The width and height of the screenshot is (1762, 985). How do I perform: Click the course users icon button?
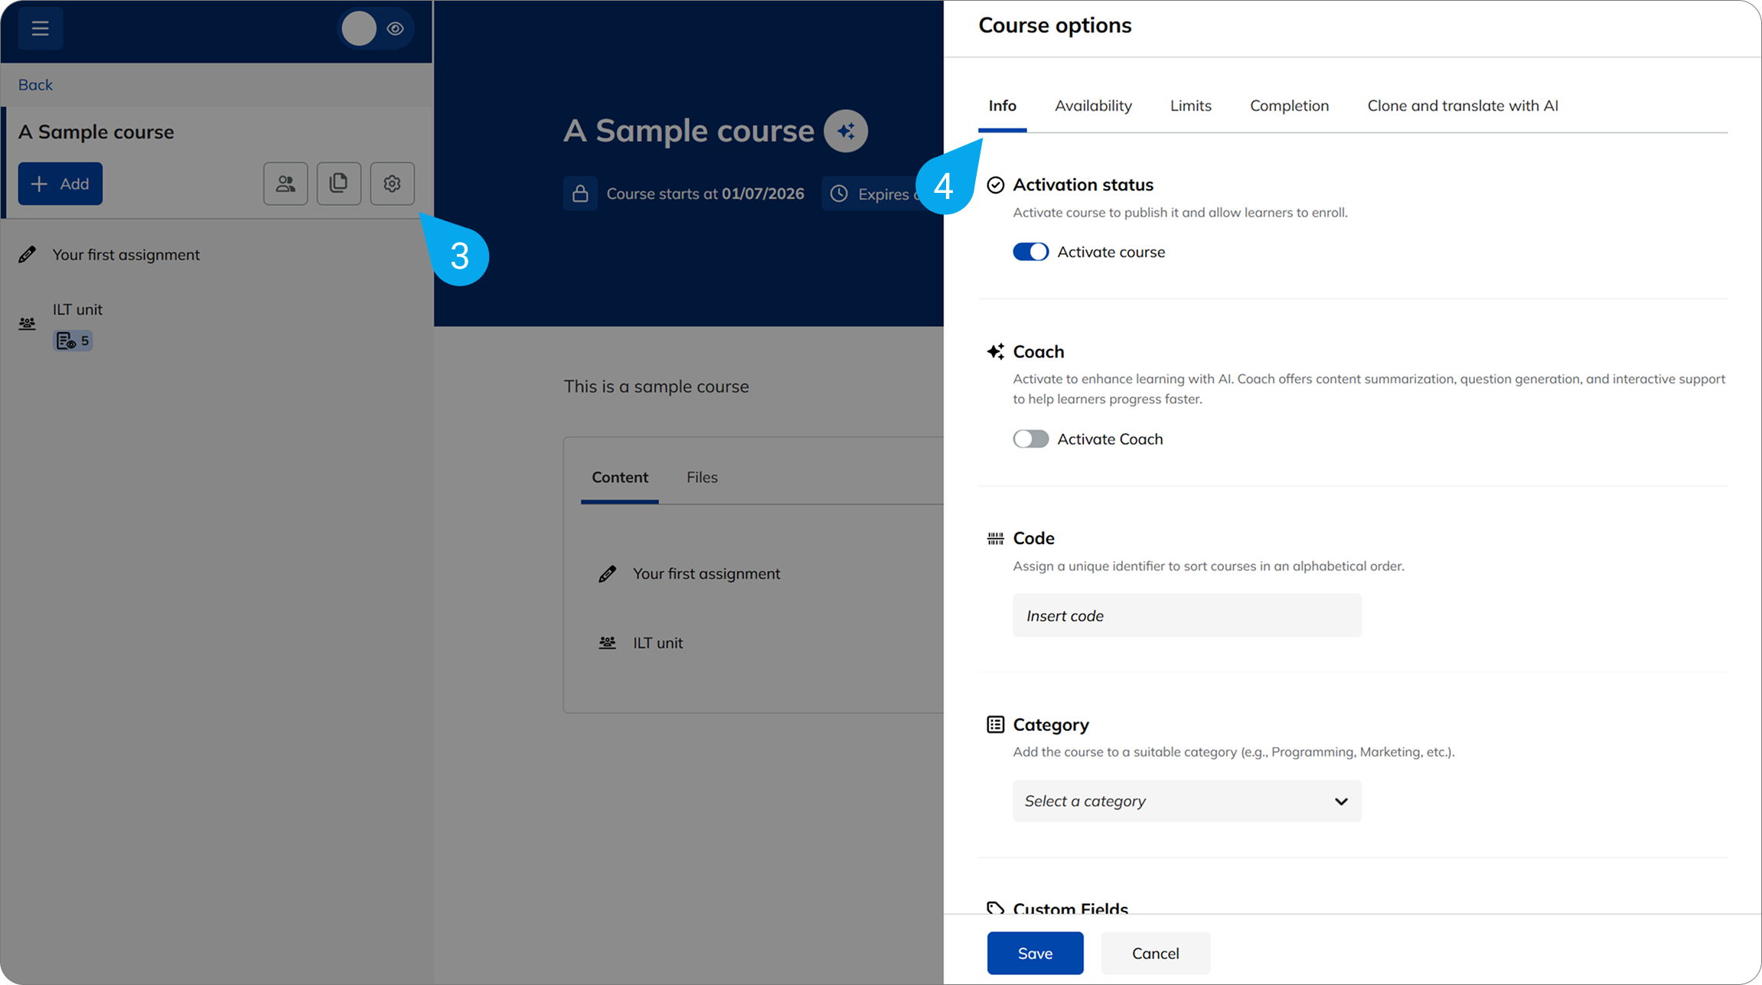point(286,184)
